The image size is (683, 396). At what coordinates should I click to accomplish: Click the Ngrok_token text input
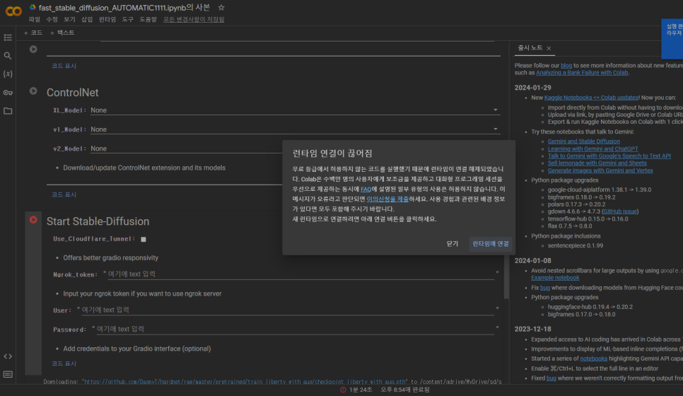pyautogui.click(x=300, y=274)
